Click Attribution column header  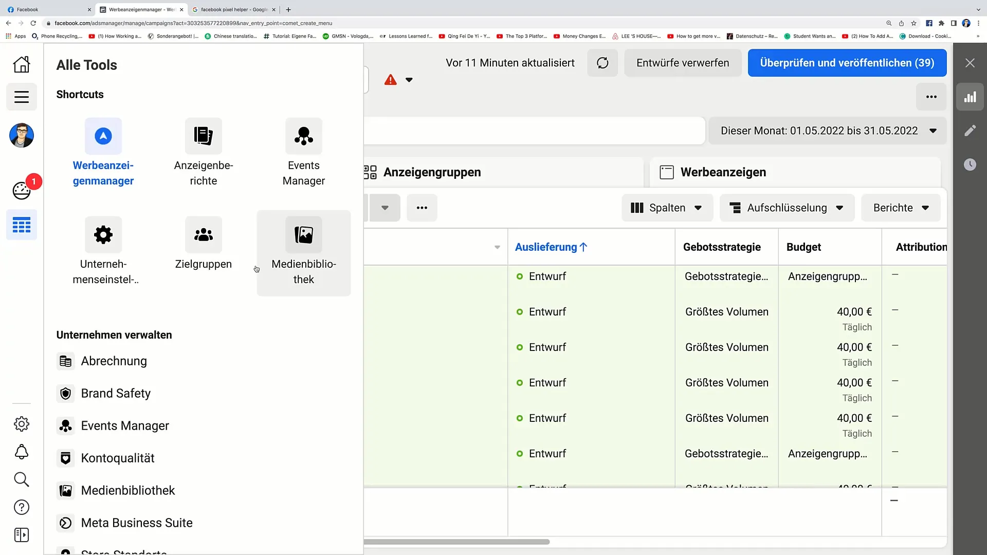921,247
